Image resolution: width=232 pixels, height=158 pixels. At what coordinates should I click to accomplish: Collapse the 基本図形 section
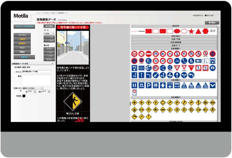[174, 26]
